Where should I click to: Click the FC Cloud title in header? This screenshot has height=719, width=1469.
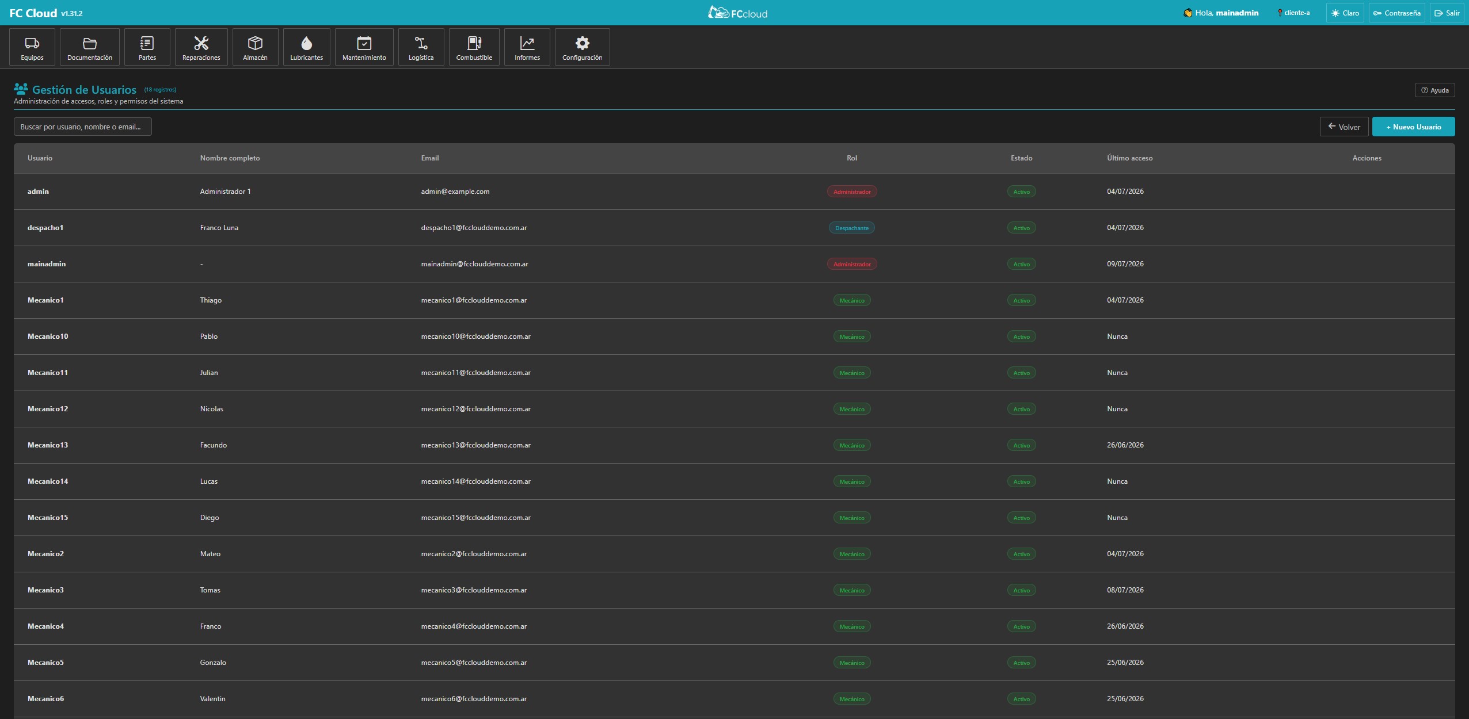click(x=33, y=13)
